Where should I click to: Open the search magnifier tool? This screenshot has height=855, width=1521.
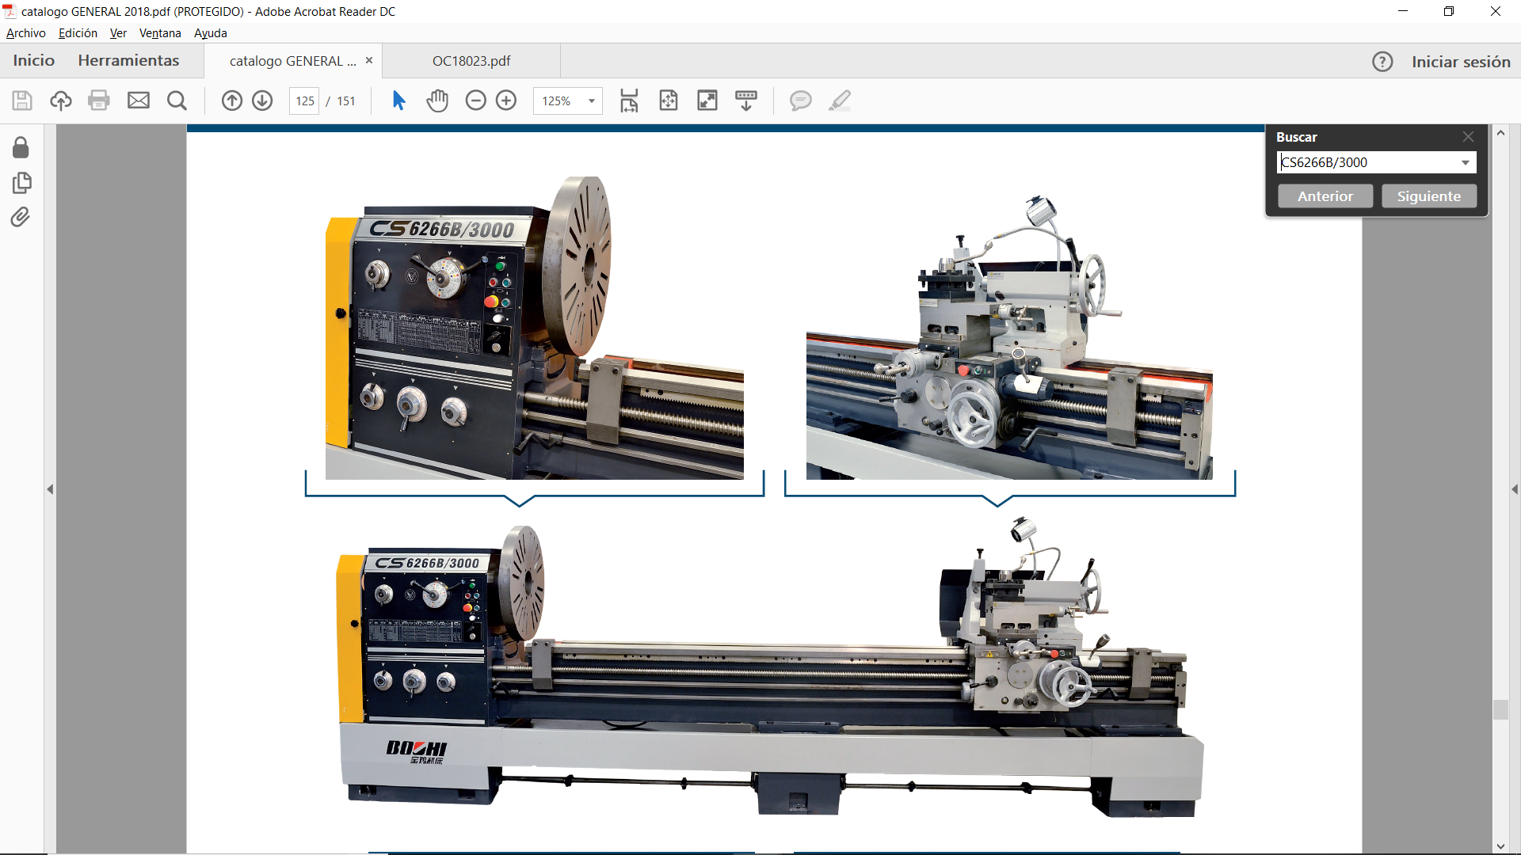point(177,101)
